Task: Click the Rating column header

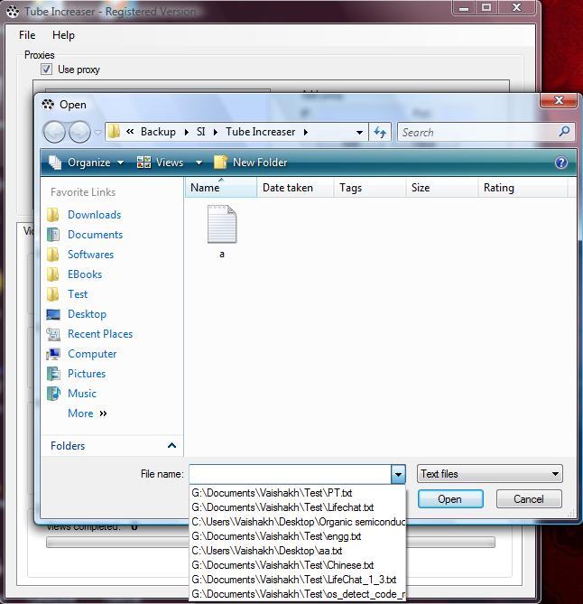Action: tap(523, 188)
